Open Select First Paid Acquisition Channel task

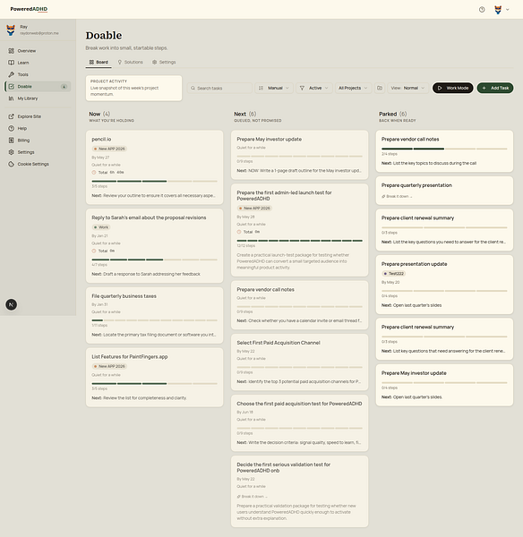tap(279, 343)
